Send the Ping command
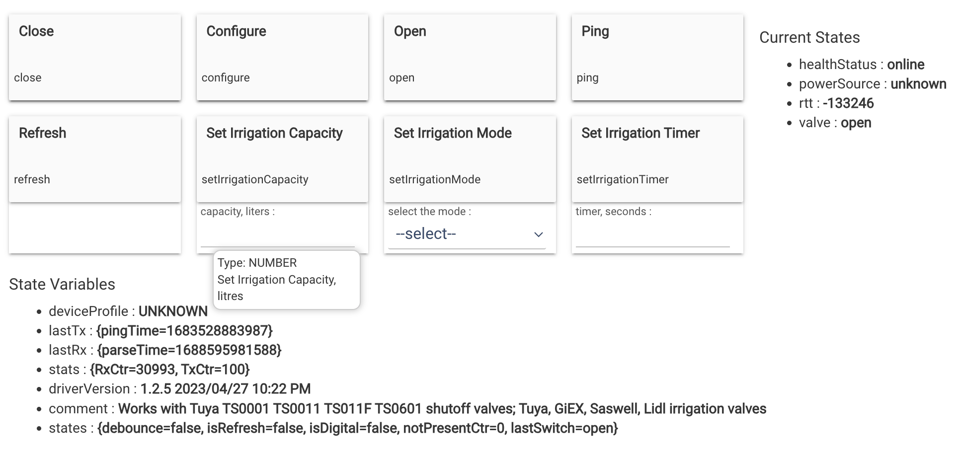 pyautogui.click(x=657, y=57)
